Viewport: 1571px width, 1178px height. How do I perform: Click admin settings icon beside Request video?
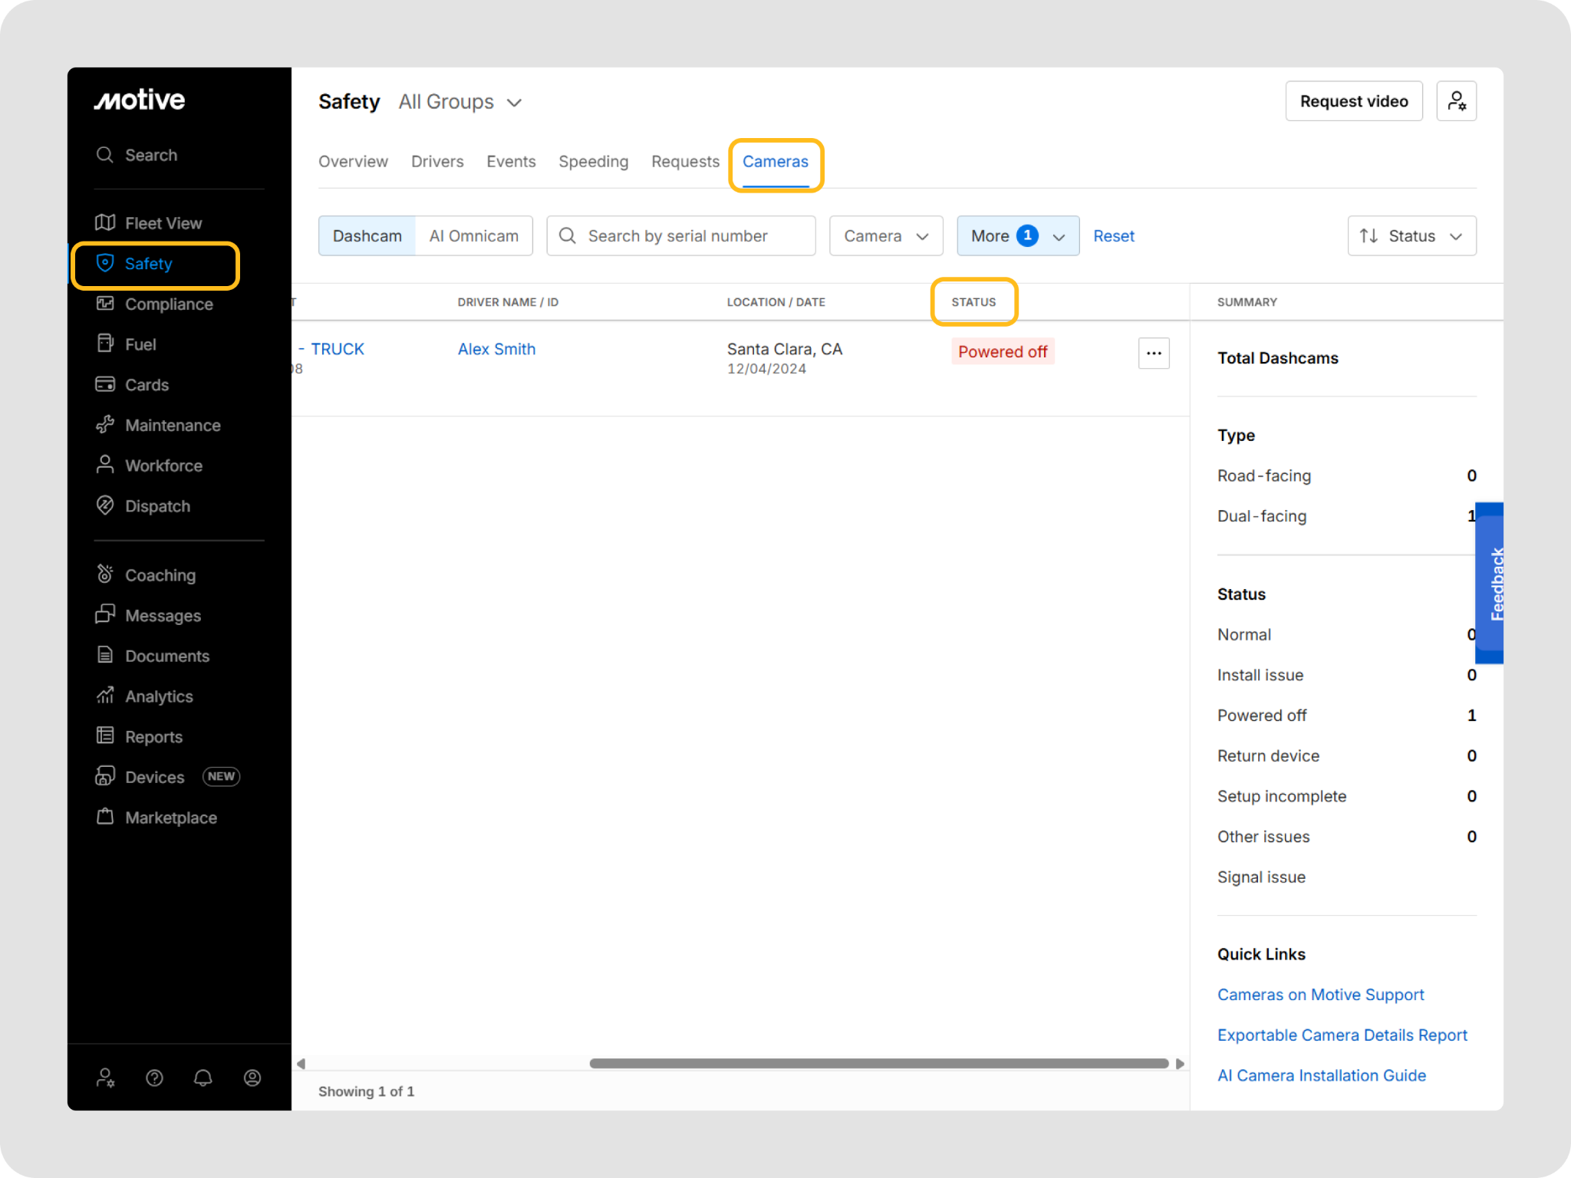pyautogui.click(x=1456, y=101)
